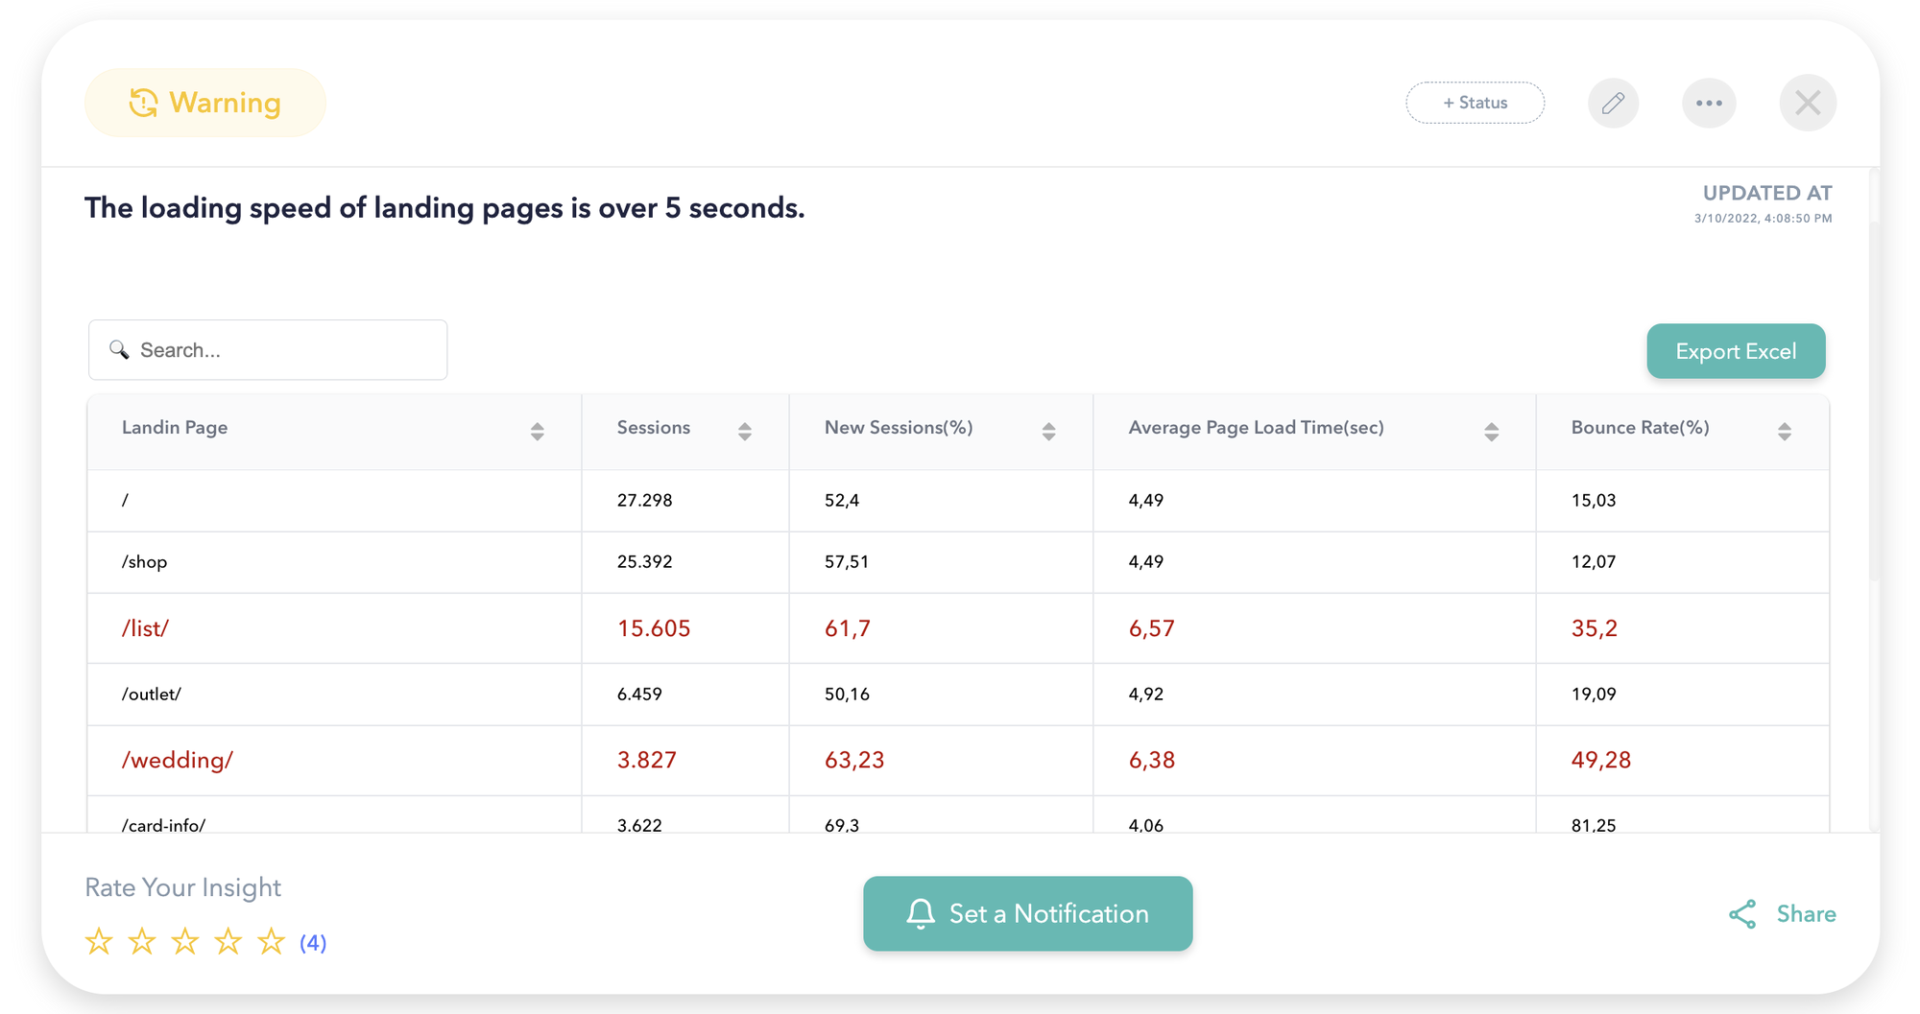Select the /wedding/ landing page row

178,761
